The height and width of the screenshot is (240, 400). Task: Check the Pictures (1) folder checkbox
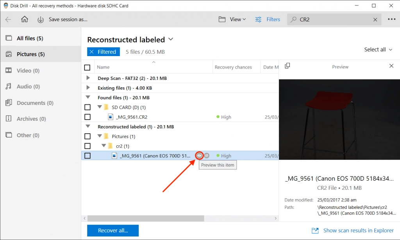point(87,136)
